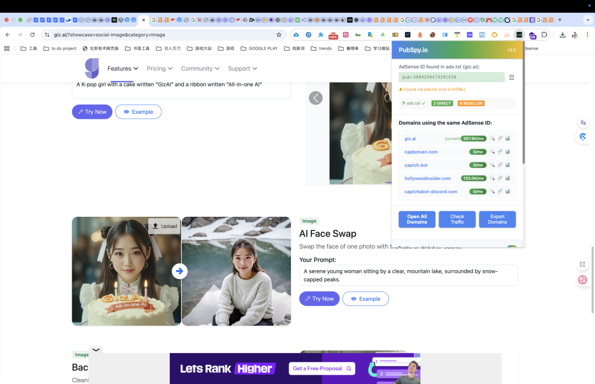
Task: Open the chart icon for hollywoodinsider.com
Action: point(508,178)
